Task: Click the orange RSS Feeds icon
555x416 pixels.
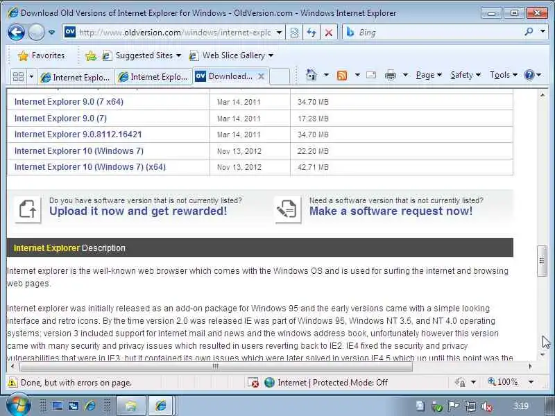Action: [x=342, y=75]
